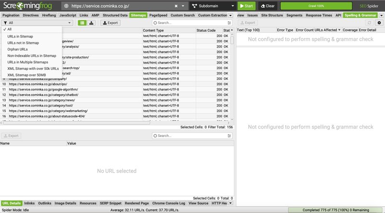The width and height of the screenshot is (385, 213).
Task: Click the refresh icon in right panel
Action: [x=369, y=23]
